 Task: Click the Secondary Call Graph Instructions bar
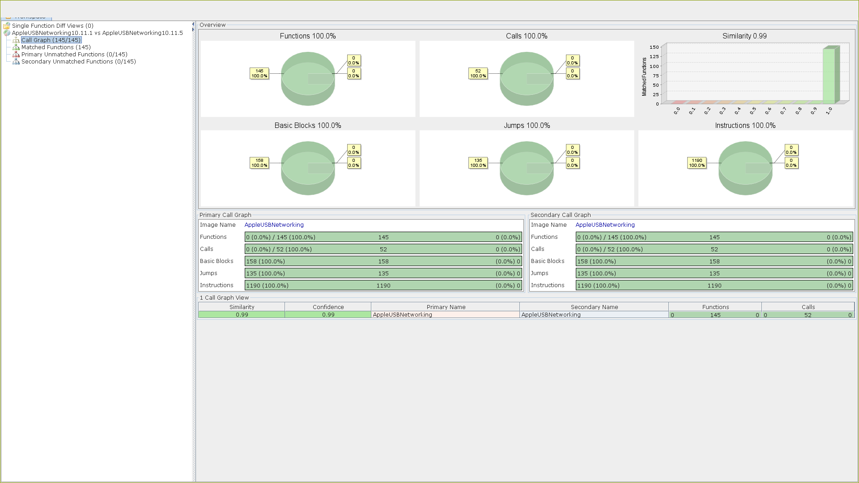pyautogui.click(x=714, y=285)
